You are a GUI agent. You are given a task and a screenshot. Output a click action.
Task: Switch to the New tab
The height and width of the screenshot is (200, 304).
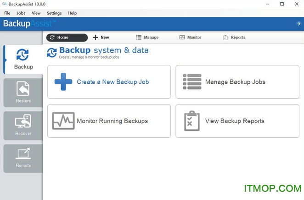tap(101, 38)
